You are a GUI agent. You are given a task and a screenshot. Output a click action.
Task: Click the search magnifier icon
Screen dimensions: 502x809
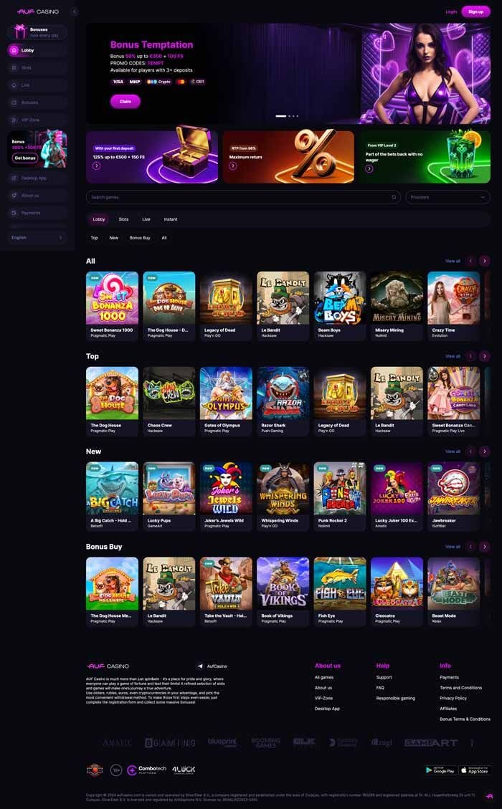pyautogui.click(x=394, y=197)
